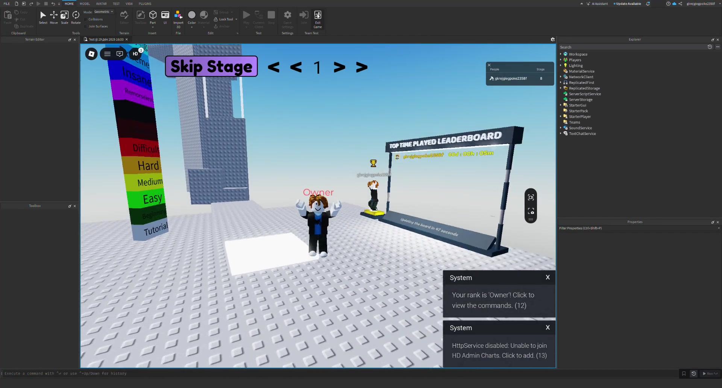Image resolution: width=722 pixels, height=388 pixels.
Task: Click the Exit Game icon
Action: pos(318,17)
